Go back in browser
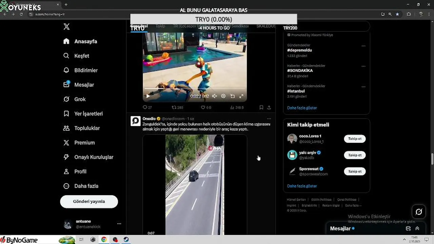 [5, 14]
